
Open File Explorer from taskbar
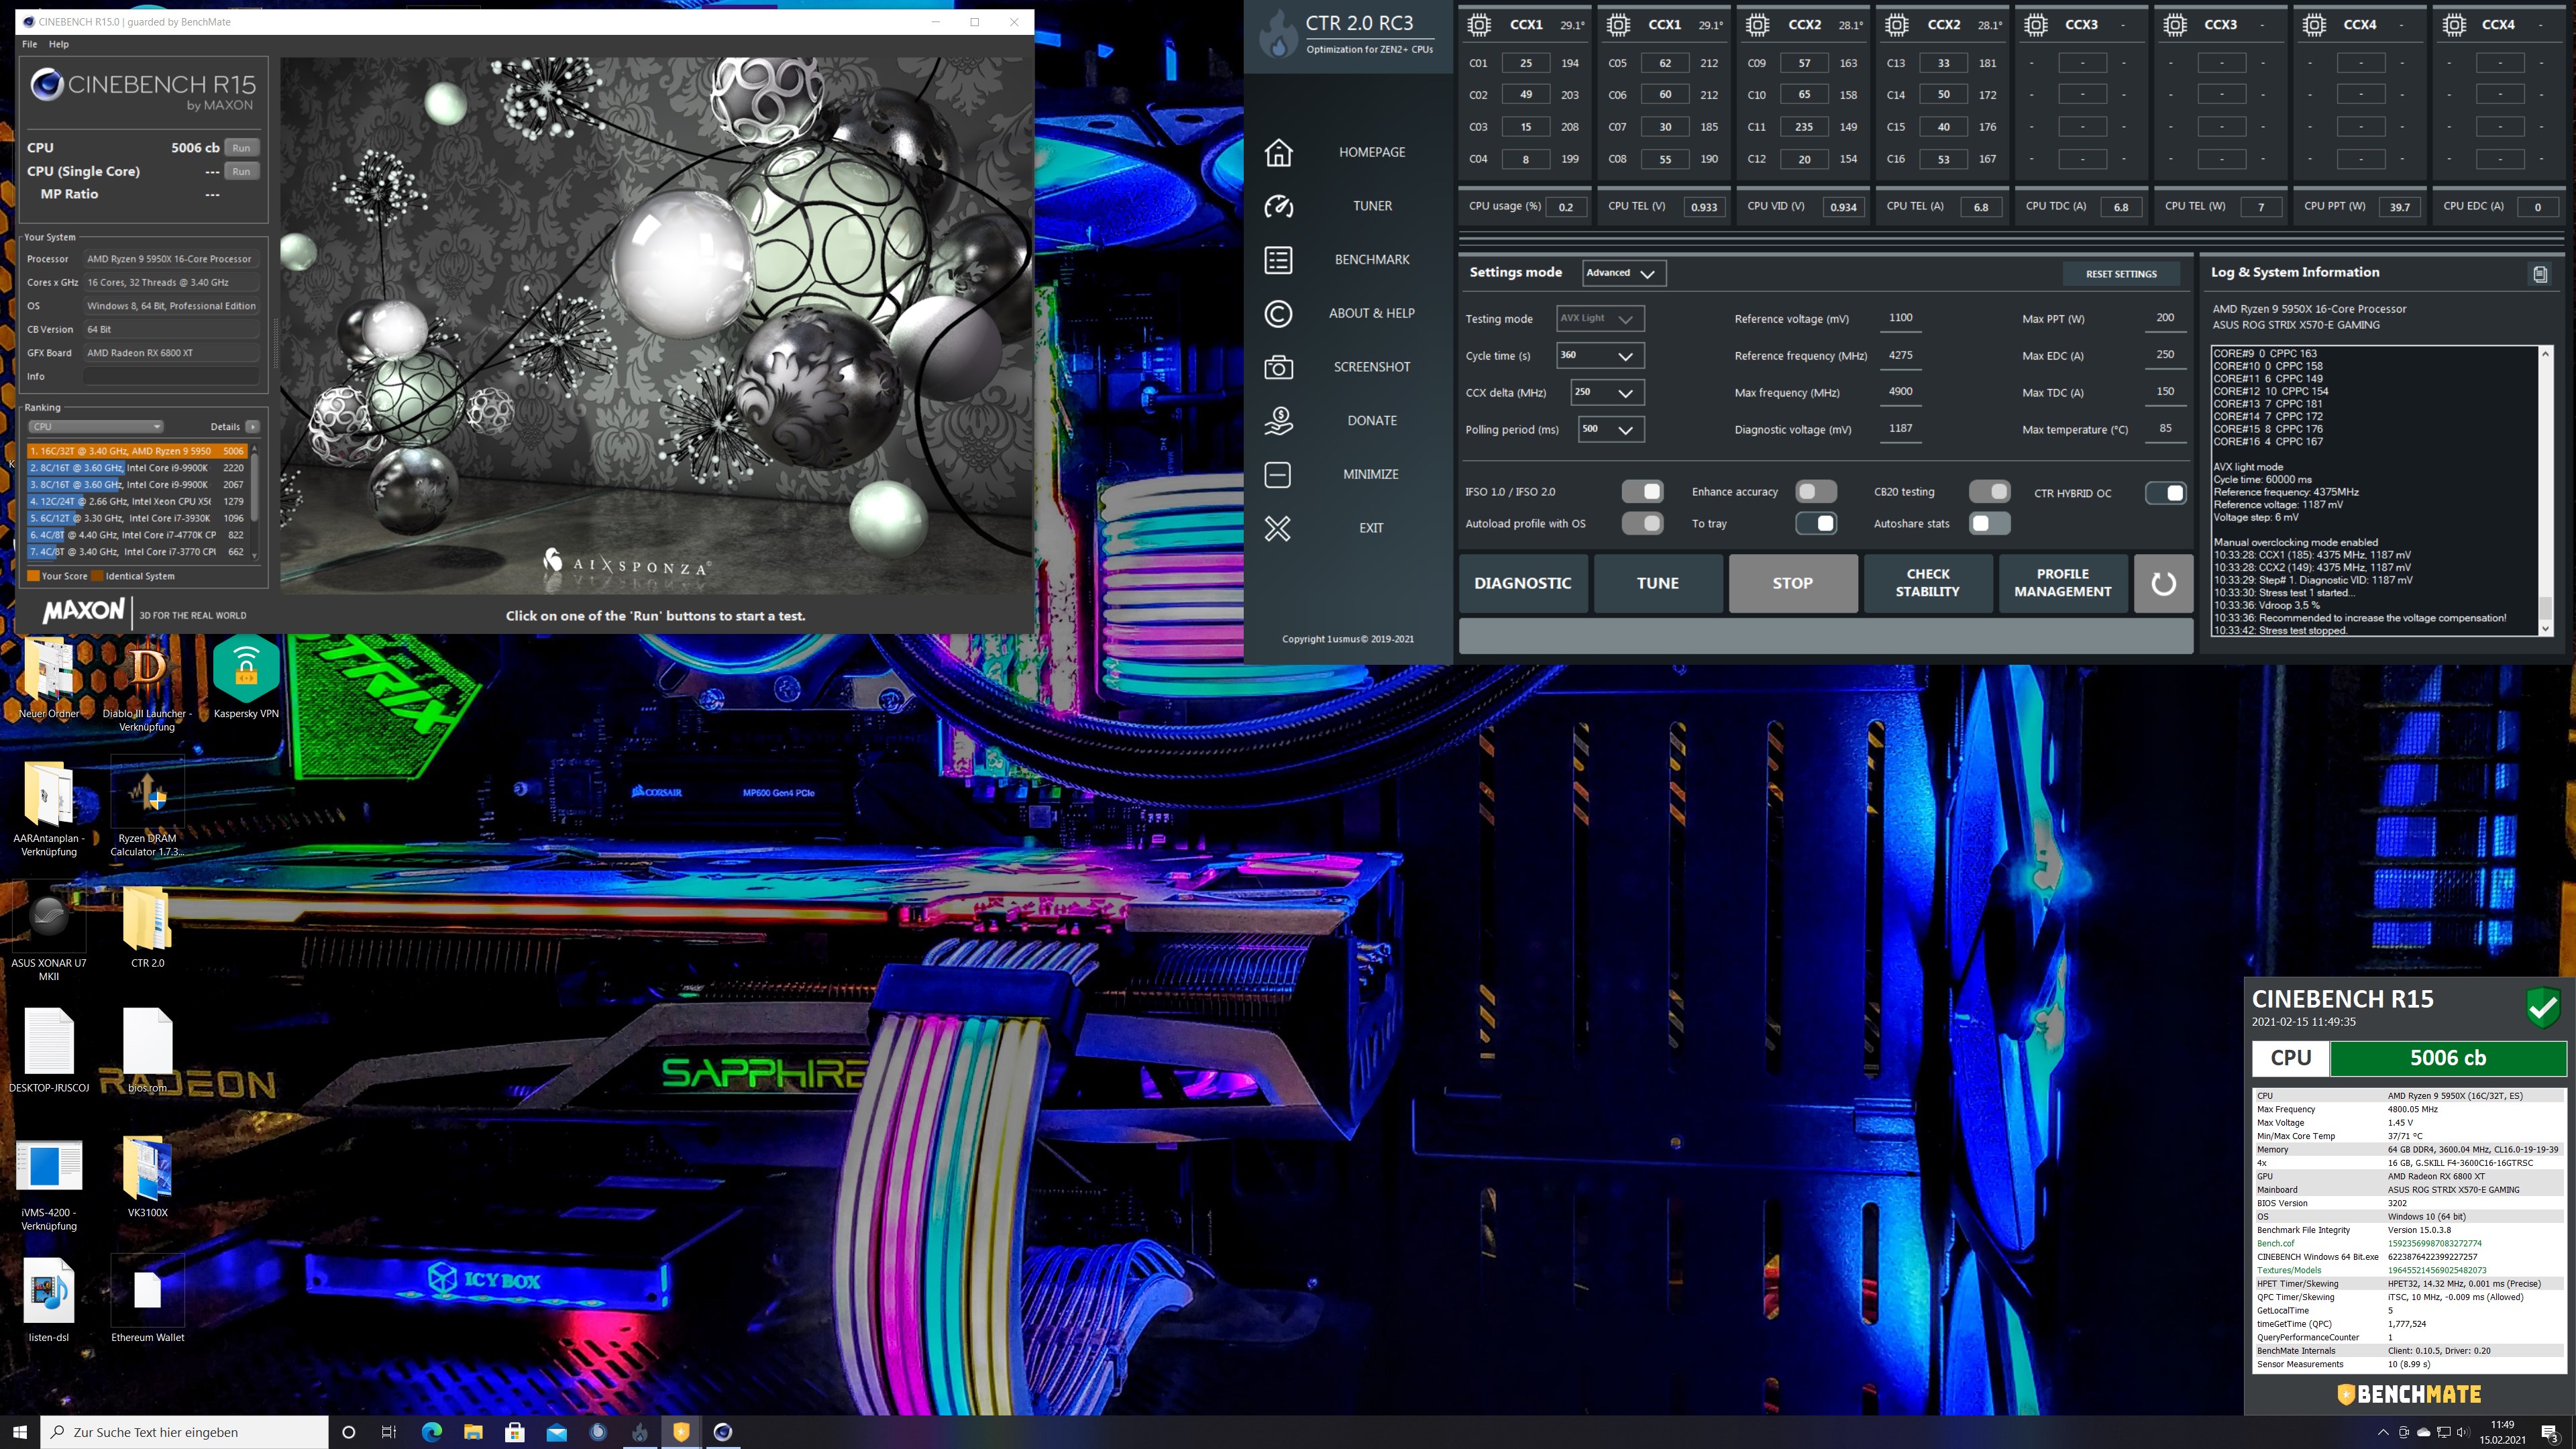click(x=473, y=1432)
